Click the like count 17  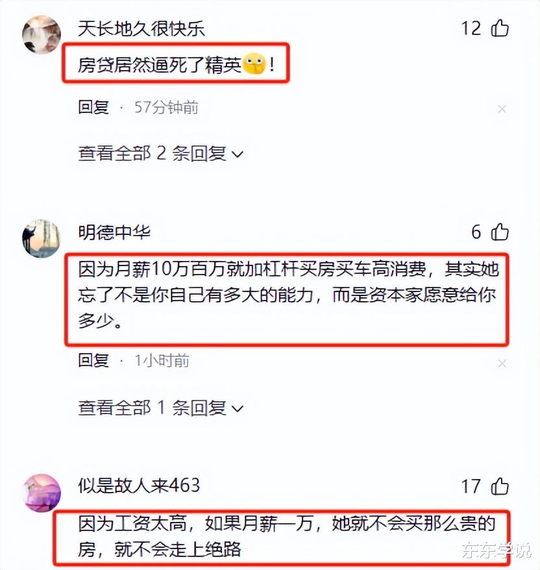click(471, 486)
